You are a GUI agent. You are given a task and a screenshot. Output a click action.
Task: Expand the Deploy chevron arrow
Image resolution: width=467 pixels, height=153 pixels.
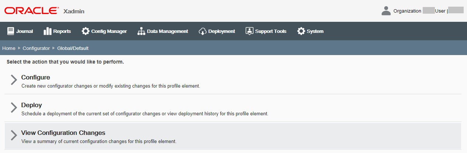point(14,108)
